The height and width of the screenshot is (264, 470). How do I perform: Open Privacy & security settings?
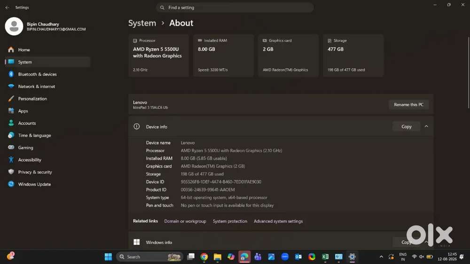tap(47, 172)
